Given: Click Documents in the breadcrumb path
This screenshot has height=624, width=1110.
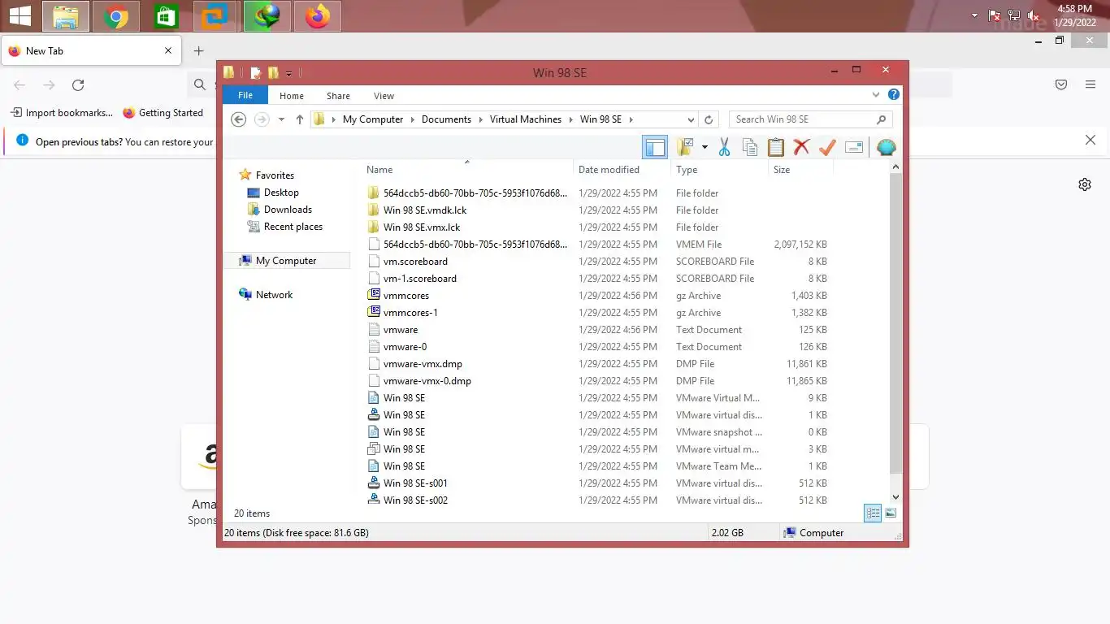Looking at the screenshot, I should point(446,119).
